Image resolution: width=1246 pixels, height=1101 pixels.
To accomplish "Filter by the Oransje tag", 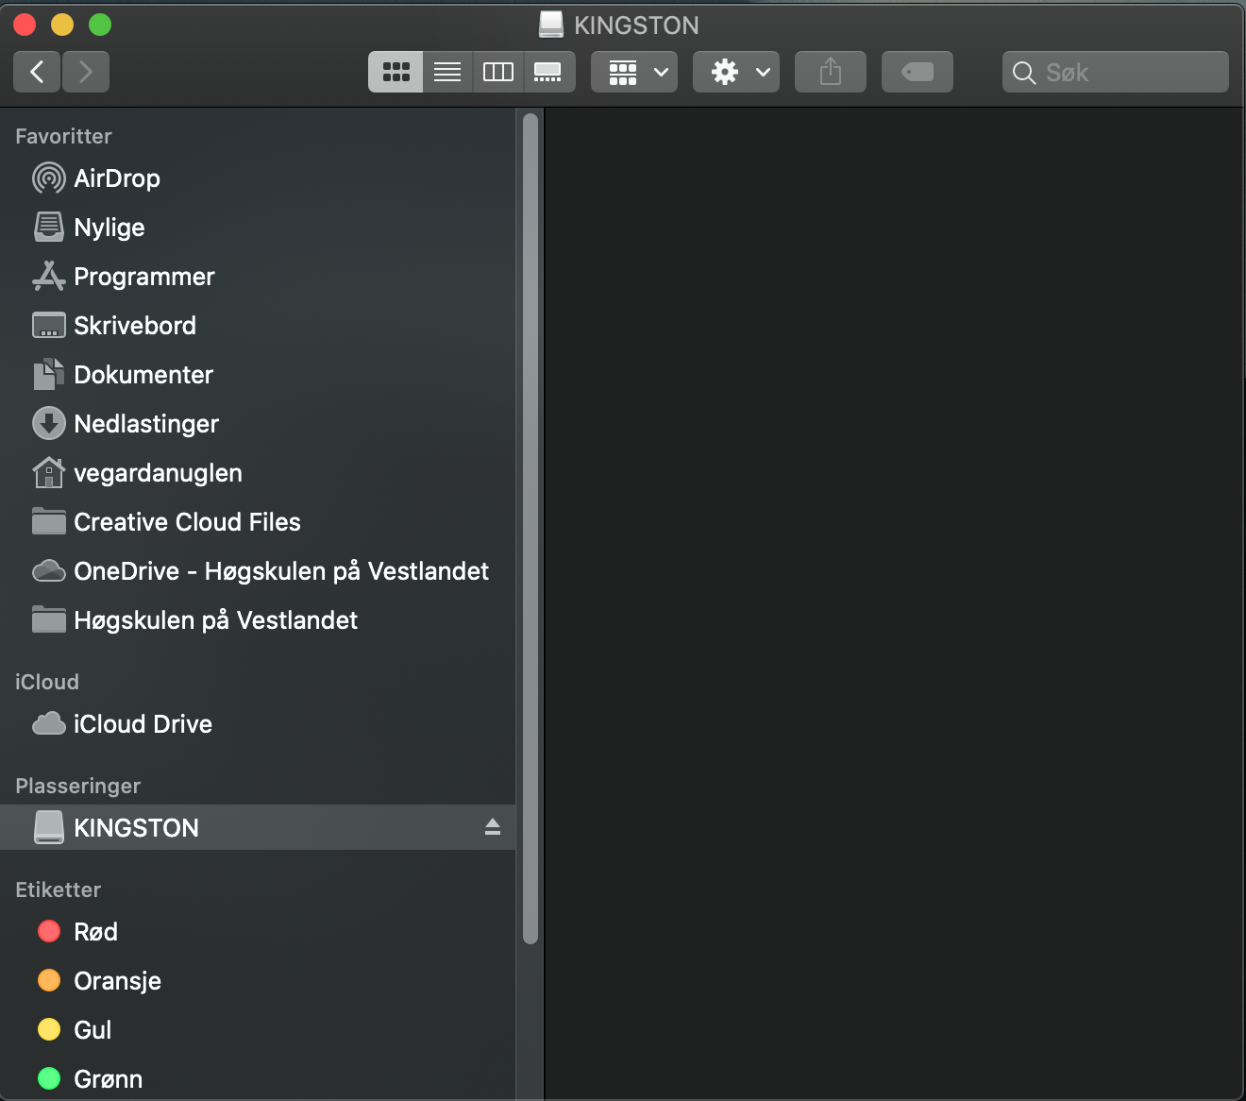I will click(258, 981).
